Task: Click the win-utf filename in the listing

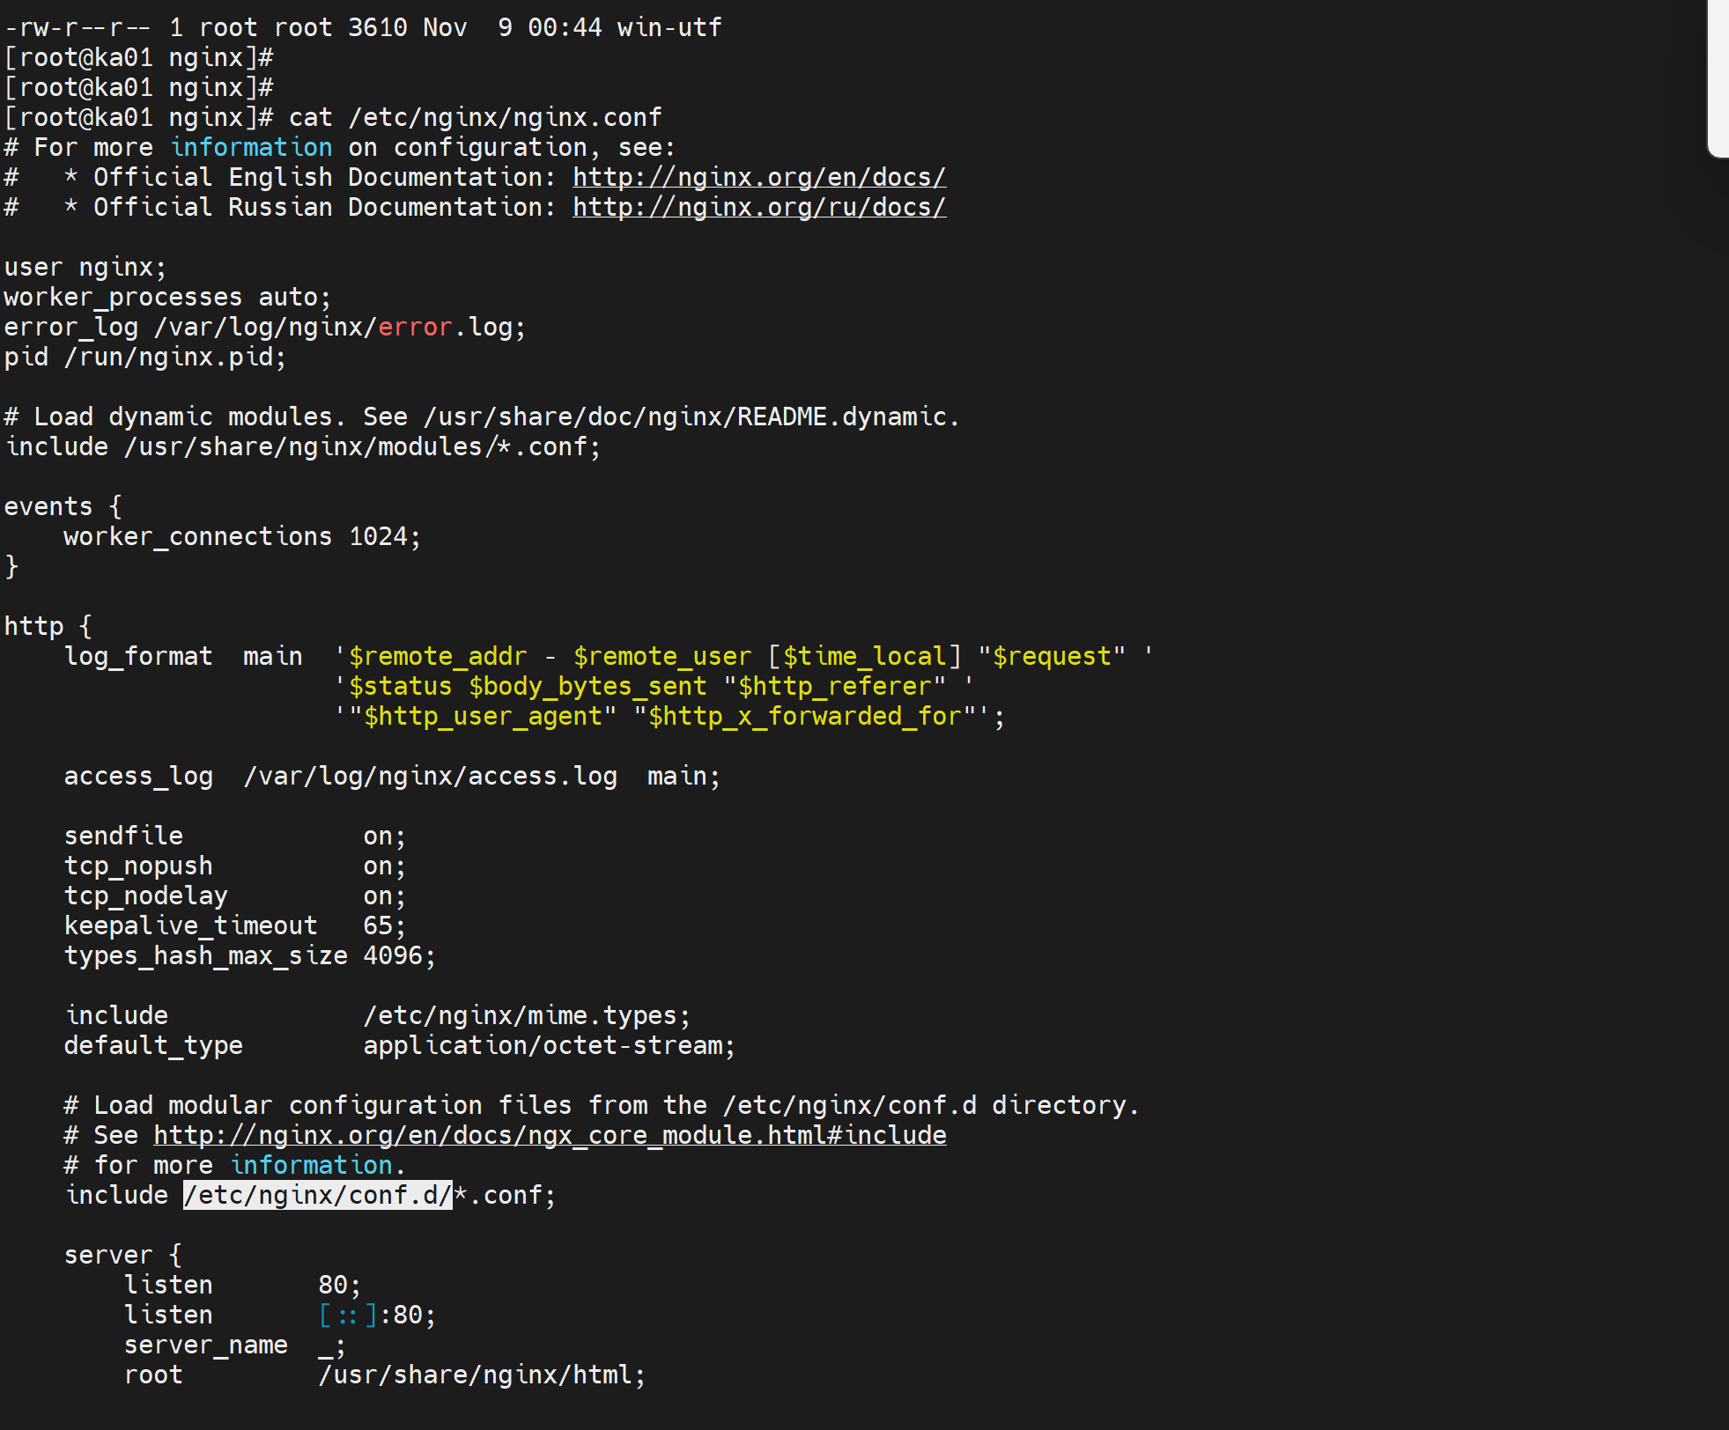Action: point(669,27)
